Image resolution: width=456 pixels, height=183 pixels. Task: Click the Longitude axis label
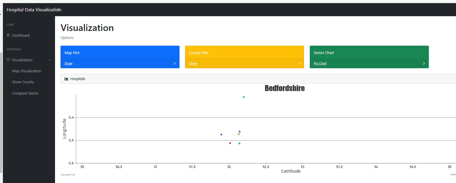pos(64,129)
